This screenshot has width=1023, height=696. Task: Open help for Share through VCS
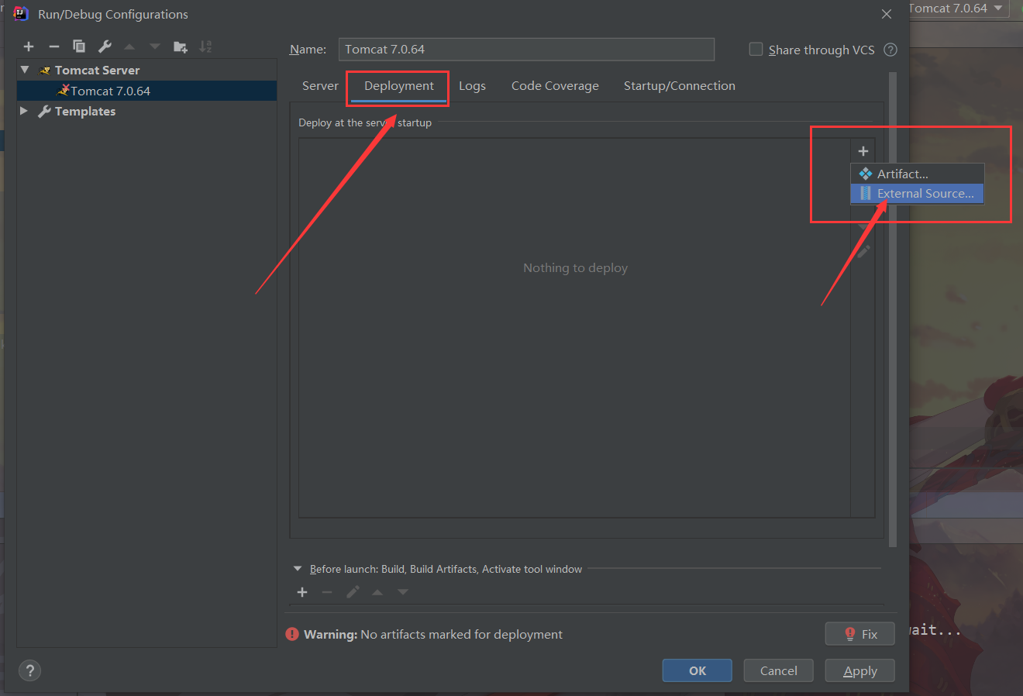click(890, 50)
